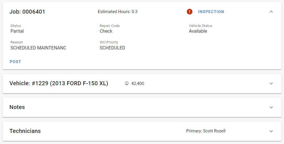Expand the Vehicle #1229 section

pos(271,84)
